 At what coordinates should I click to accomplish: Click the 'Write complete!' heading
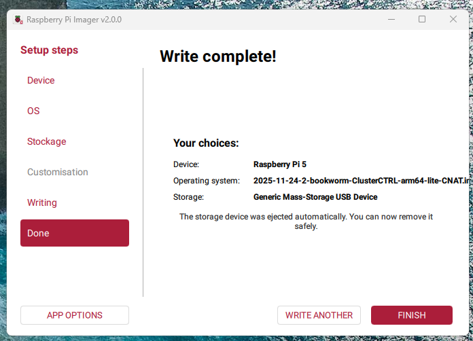point(217,56)
